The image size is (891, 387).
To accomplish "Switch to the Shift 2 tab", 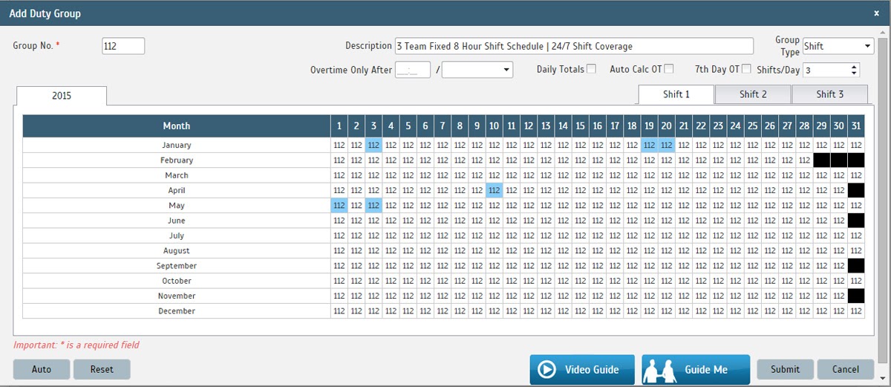I will click(x=753, y=94).
